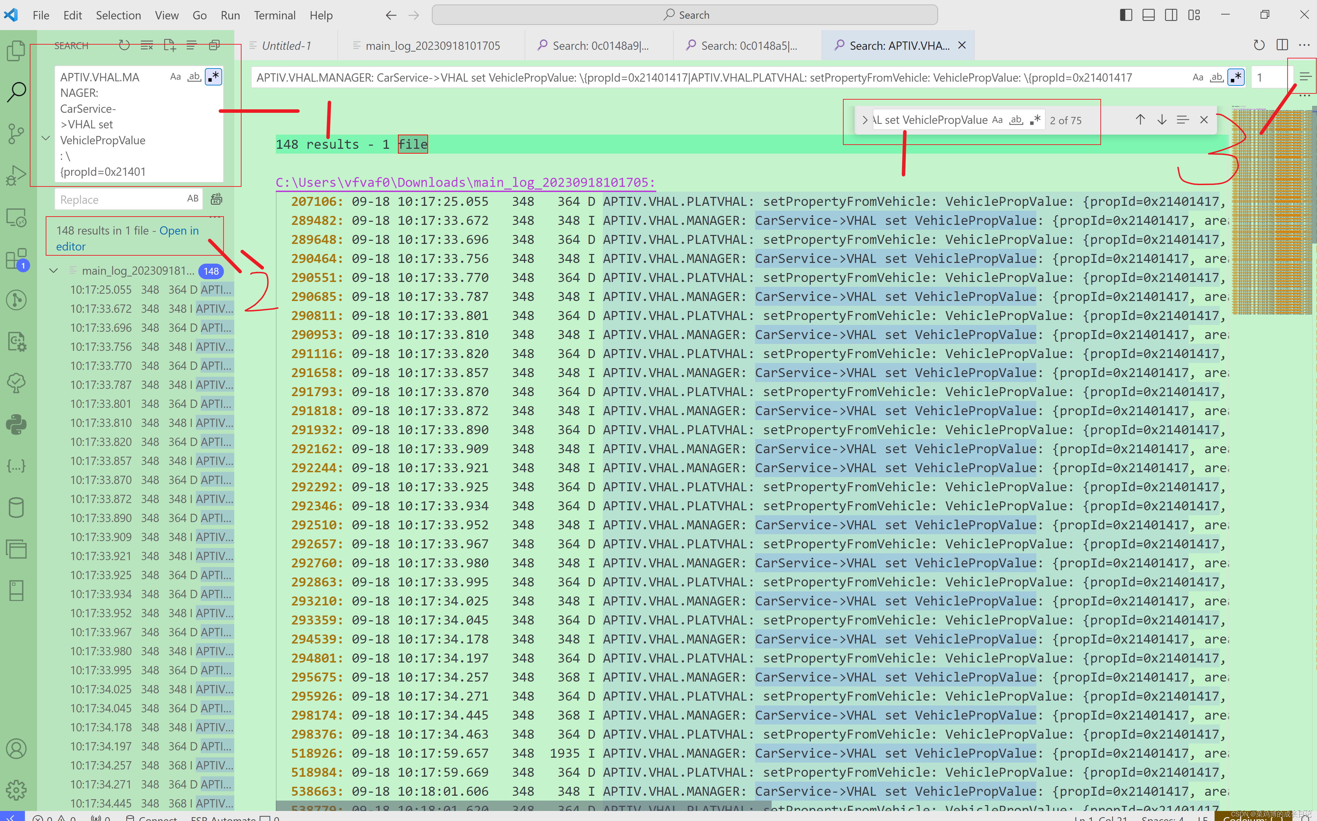
Task: Refresh search results in sidebar header
Action: pyautogui.click(x=124, y=46)
